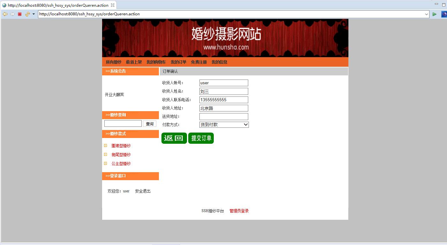This screenshot has width=447, height=245.
Task: Click the green Go arrow beside the address bar
Action: pos(434,14)
